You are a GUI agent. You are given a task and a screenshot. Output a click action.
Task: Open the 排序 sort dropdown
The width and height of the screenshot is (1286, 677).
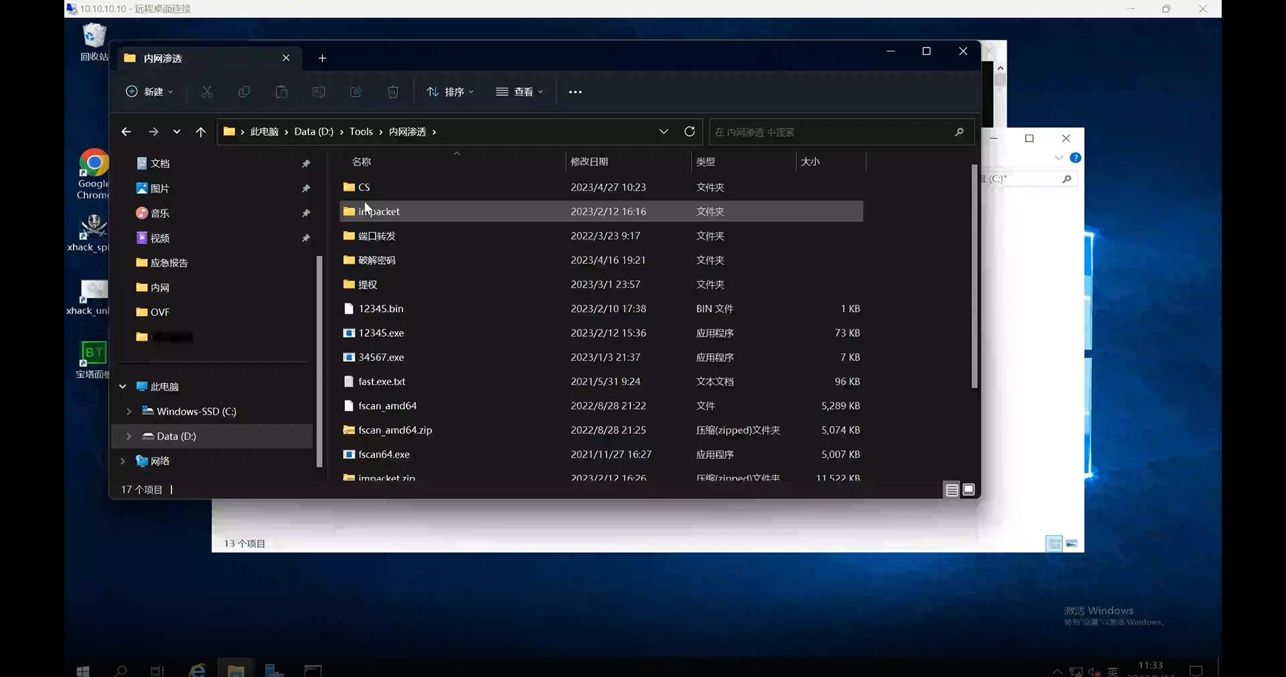pos(450,92)
